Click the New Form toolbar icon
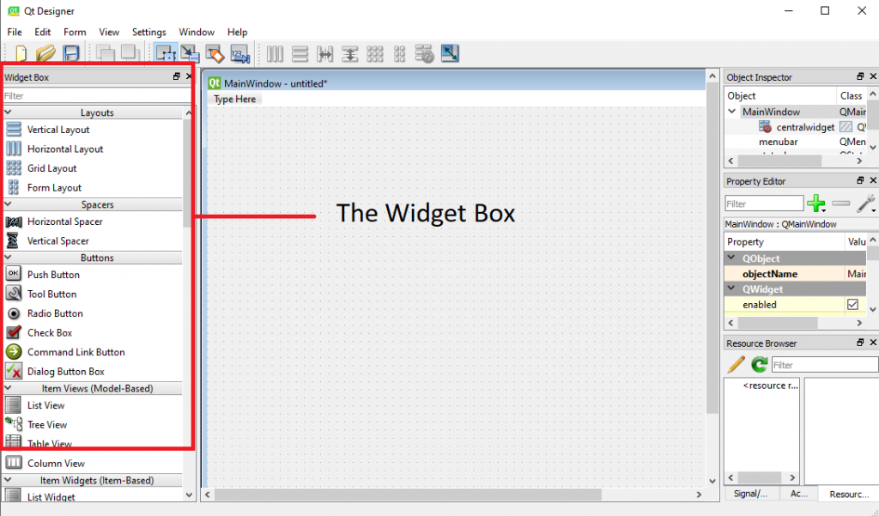 (21, 53)
